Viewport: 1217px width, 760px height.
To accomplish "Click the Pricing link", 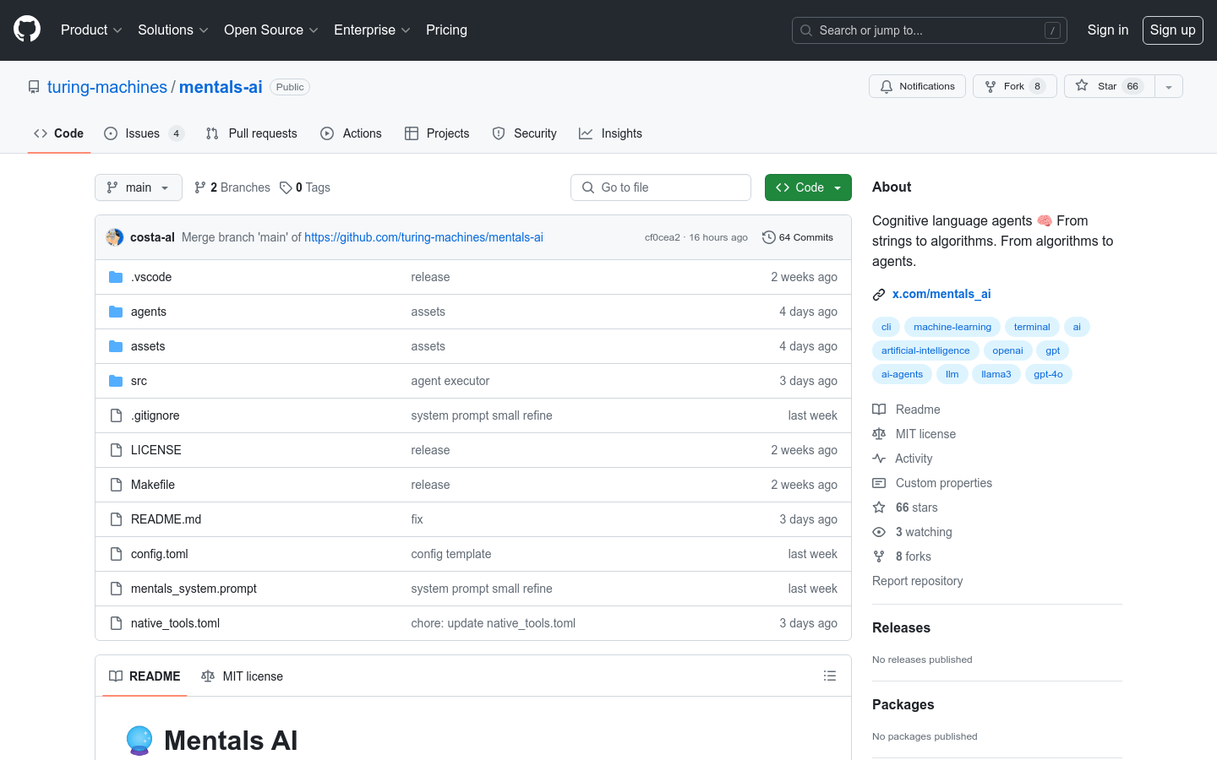I will point(446,30).
